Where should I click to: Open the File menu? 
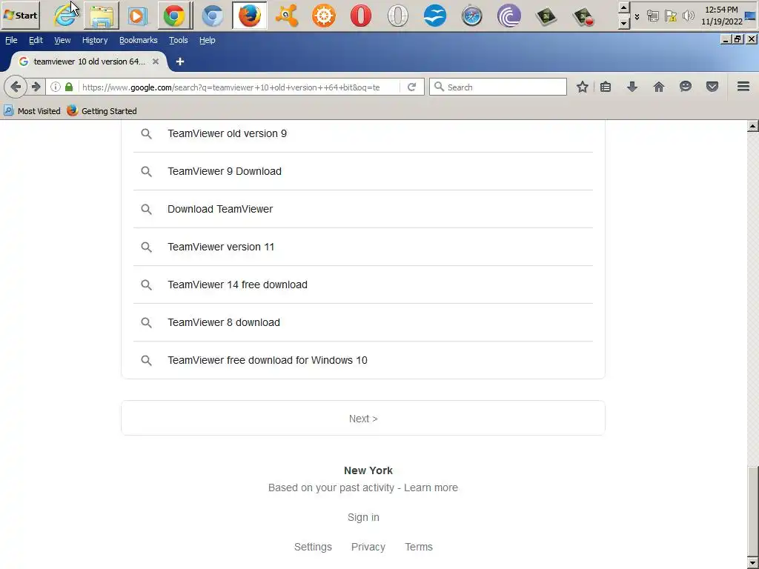coord(11,40)
